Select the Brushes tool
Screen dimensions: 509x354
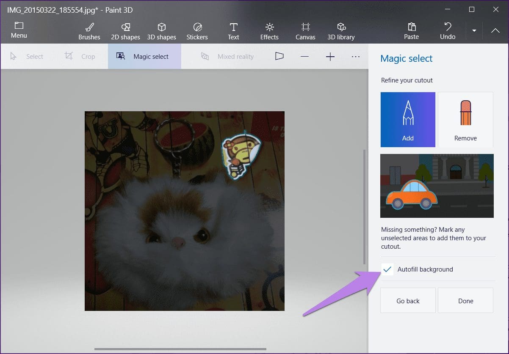[89, 31]
